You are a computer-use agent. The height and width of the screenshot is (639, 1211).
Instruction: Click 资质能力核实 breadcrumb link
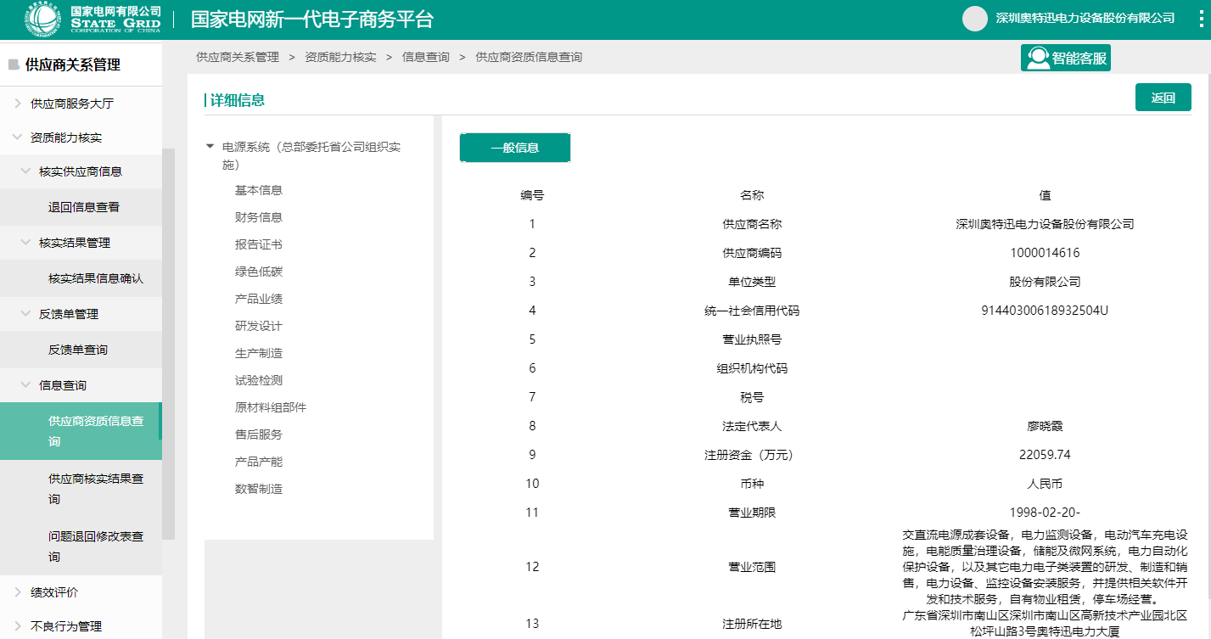339,58
